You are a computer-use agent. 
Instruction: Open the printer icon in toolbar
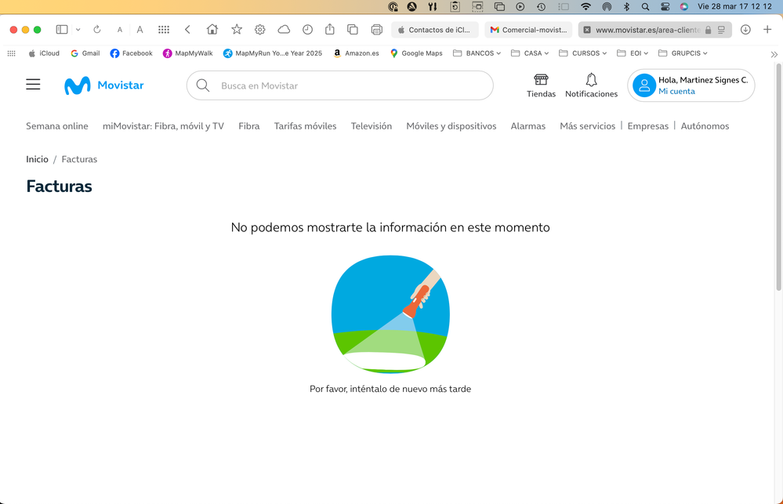[x=376, y=30]
